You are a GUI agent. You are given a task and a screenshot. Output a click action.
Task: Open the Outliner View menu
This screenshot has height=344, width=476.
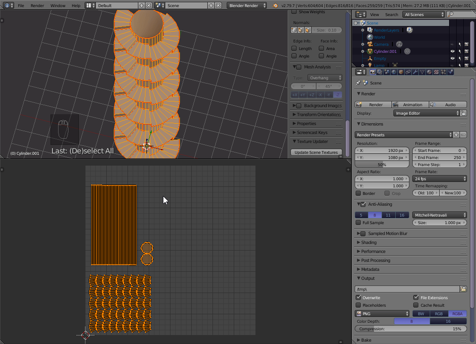coord(374,15)
